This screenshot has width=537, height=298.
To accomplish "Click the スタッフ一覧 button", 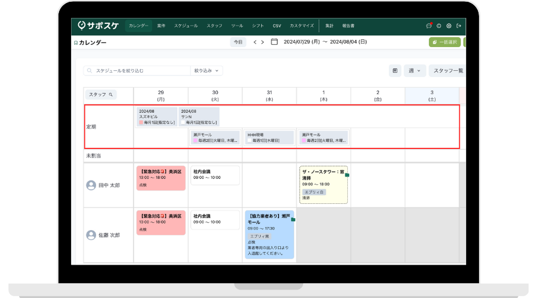I will (x=447, y=70).
